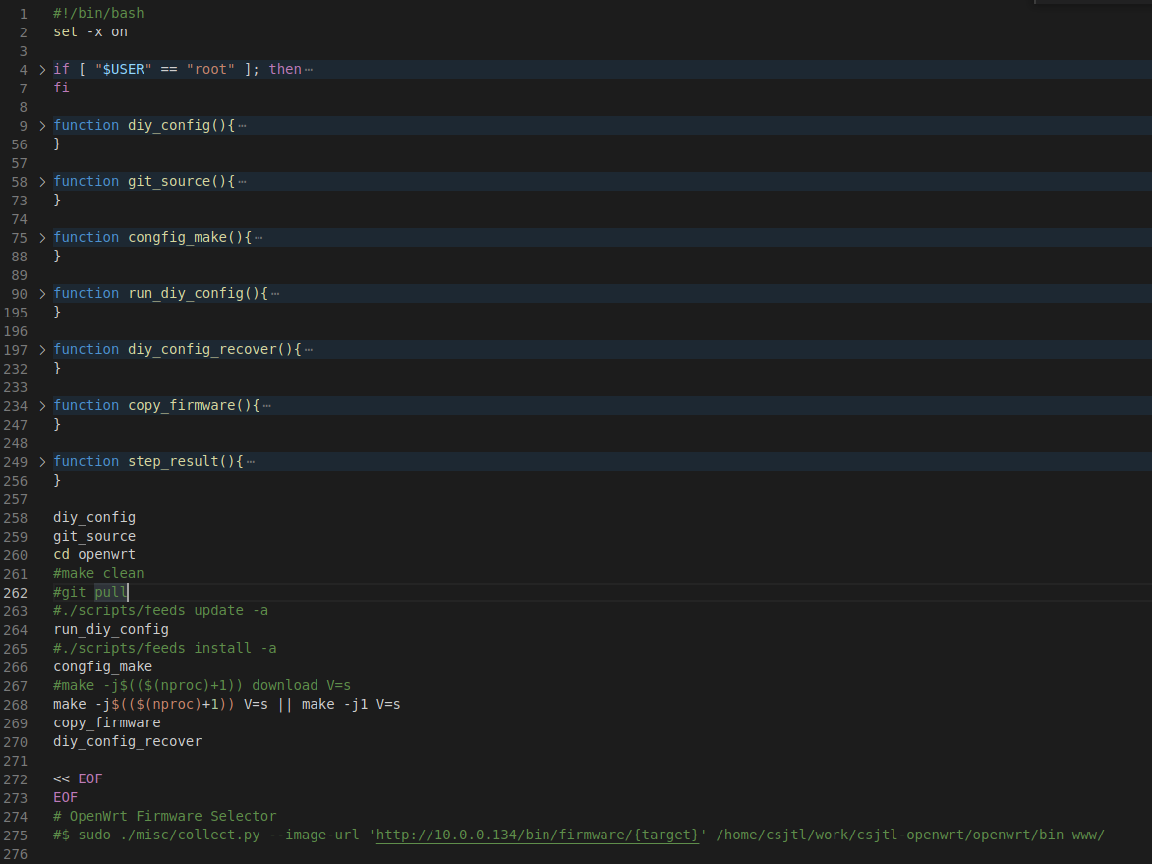Click the ellipsis after "then" on line 4
This screenshot has height=864, width=1152.
coord(308,69)
